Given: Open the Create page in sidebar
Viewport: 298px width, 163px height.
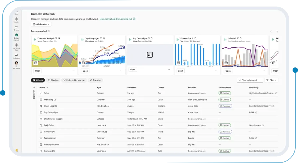Looking at the screenshot, I should coord(16,20).
